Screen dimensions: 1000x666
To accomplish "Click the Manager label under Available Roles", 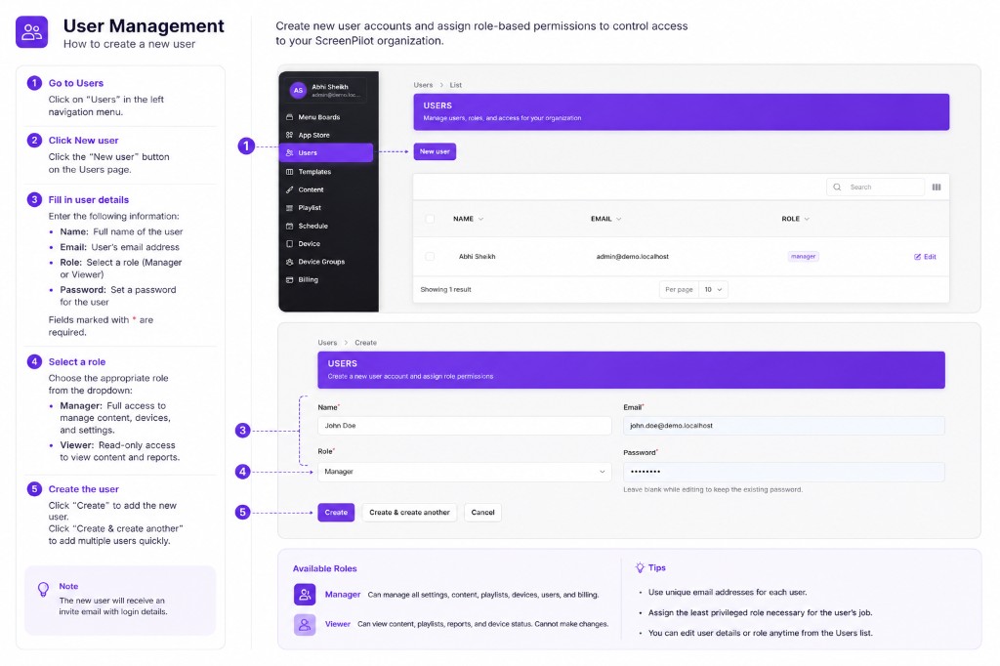I will (x=343, y=595).
